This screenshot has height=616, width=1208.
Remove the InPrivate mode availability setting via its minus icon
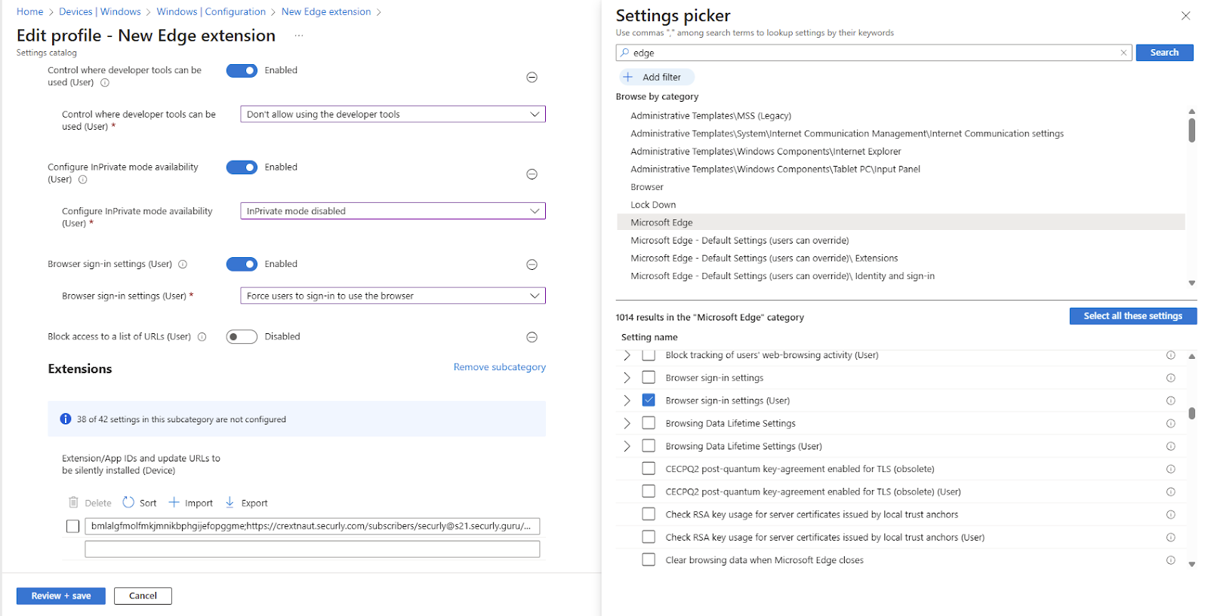tap(532, 174)
